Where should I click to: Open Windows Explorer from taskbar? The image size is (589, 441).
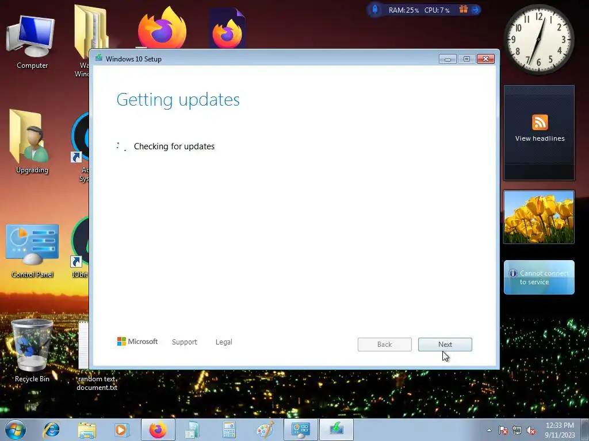[x=87, y=430]
